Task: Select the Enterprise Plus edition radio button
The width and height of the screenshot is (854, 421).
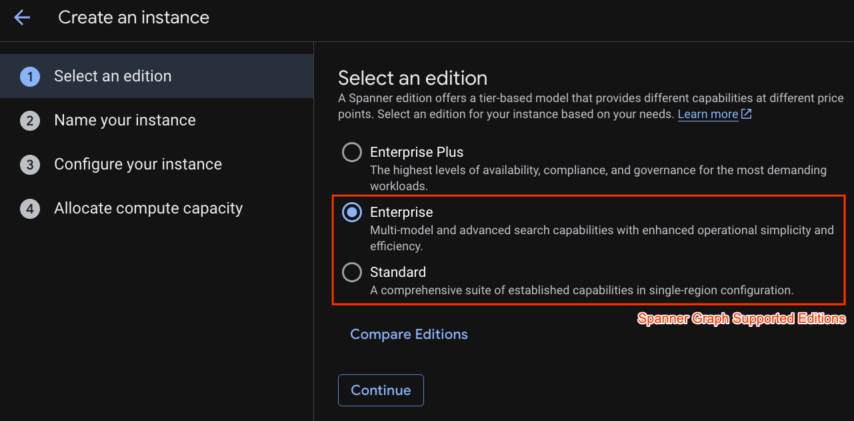Action: (x=352, y=152)
